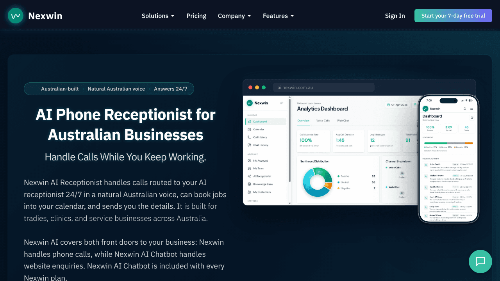Click the Neutral blue legend dot

[338, 182]
